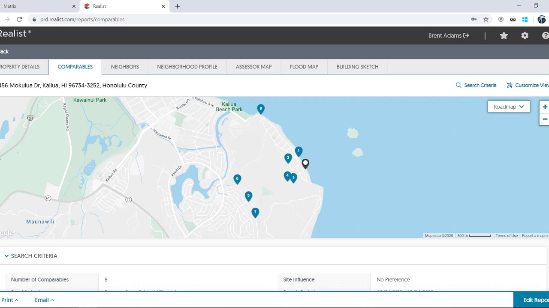Zoom out on the map
Screen dimensions: 549x308
pyautogui.click(x=545, y=119)
